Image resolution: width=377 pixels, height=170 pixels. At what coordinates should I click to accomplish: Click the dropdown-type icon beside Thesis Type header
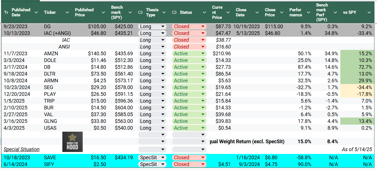point(140,12)
